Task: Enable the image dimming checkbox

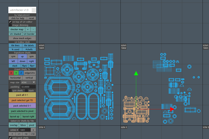Action: 10,25
